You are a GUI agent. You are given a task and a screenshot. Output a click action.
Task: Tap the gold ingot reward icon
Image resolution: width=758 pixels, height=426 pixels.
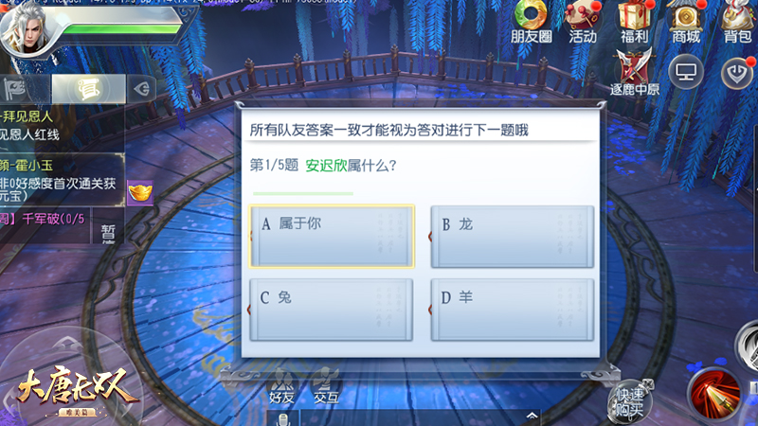140,193
